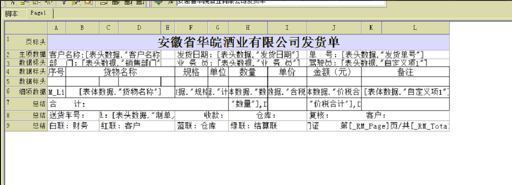Select the 红联：客户 cell

pyautogui.click(x=137, y=126)
